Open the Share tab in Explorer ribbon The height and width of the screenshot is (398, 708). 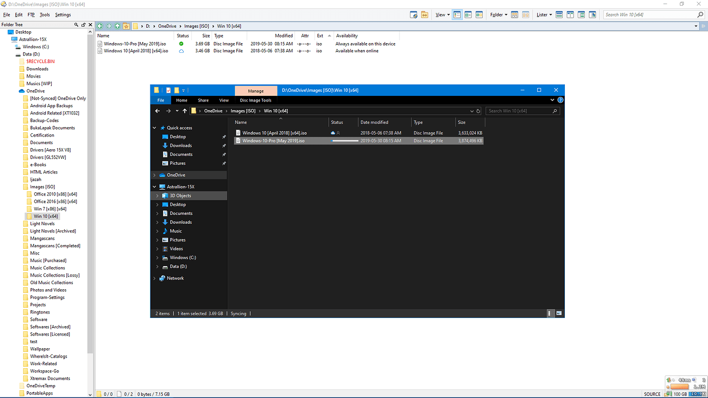point(203,100)
